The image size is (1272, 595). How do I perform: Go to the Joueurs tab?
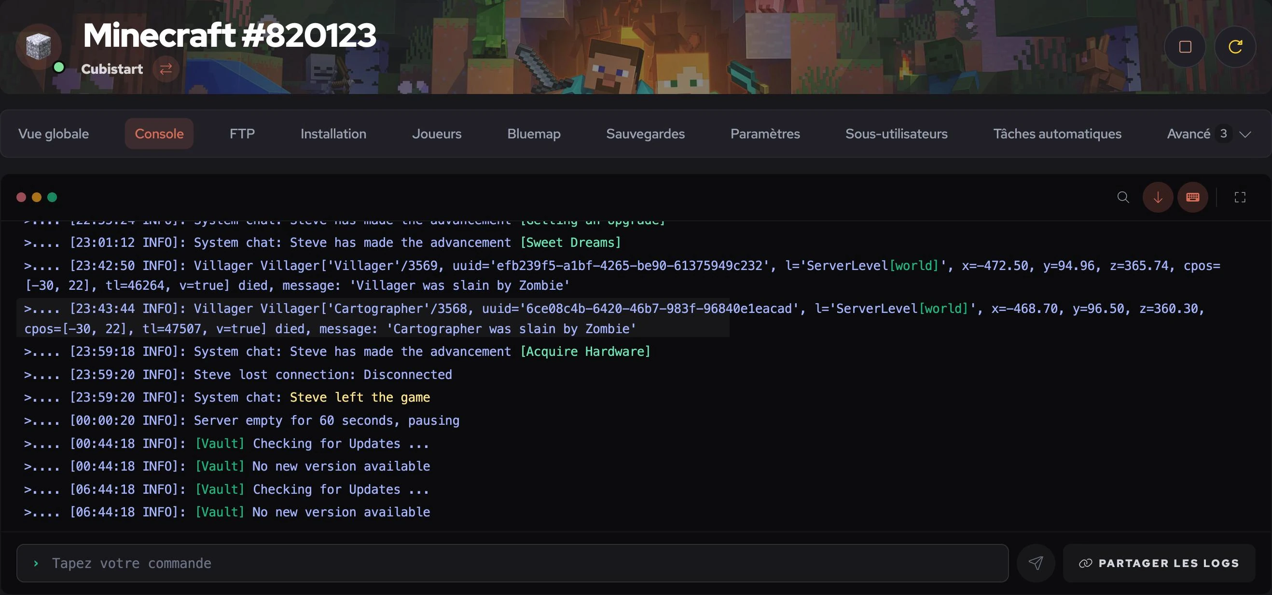[x=437, y=134]
